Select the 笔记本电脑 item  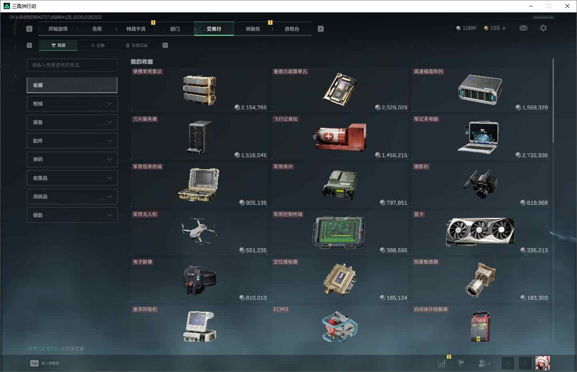click(480, 137)
